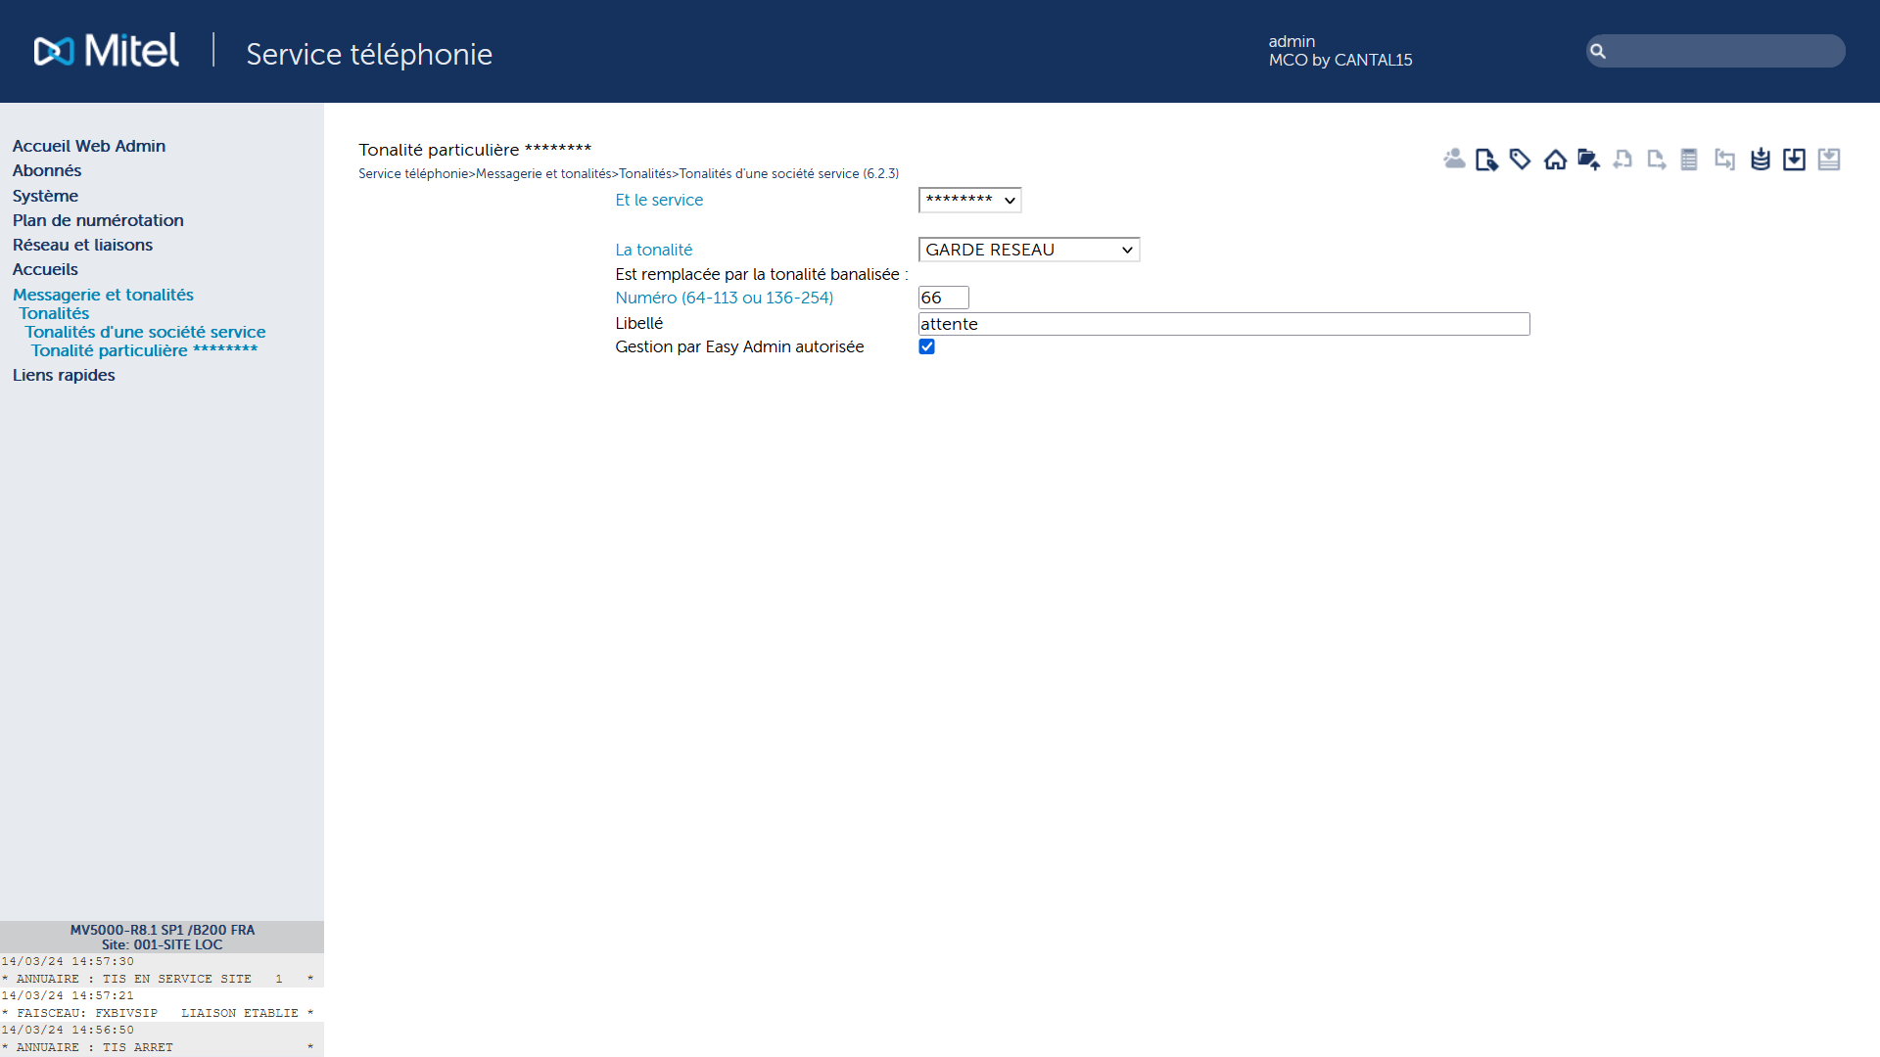Click Est remplacée par la tonalité banalisée label
Screen dimensions: 1880x1057
point(762,274)
